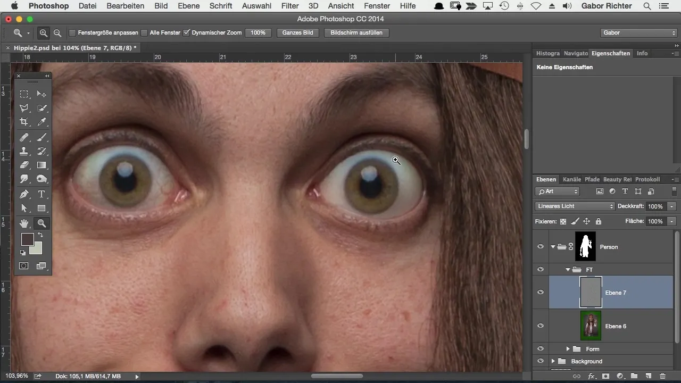Click the 100% zoom button
This screenshot has height=383, width=681.
258,33
